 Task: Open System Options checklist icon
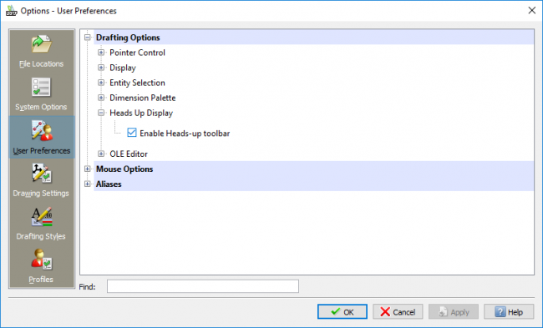click(x=41, y=87)
